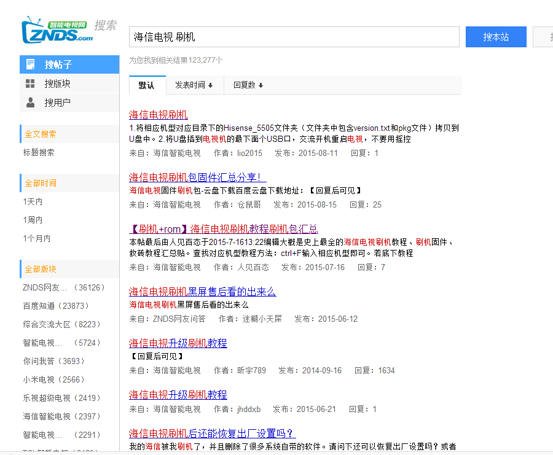Image resolution: width=553 pixels, height=455 pixels.
Task: Choose 全部时间 filter
Action: tap(40, 183)
